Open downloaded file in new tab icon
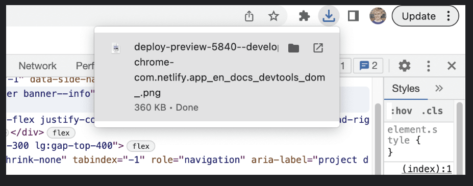This screenshot has height=186, width=473. (x=318, y=47)
